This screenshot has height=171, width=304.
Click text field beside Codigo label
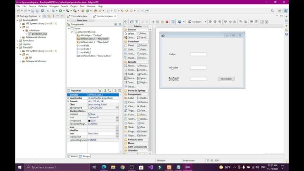click(199, 54)
